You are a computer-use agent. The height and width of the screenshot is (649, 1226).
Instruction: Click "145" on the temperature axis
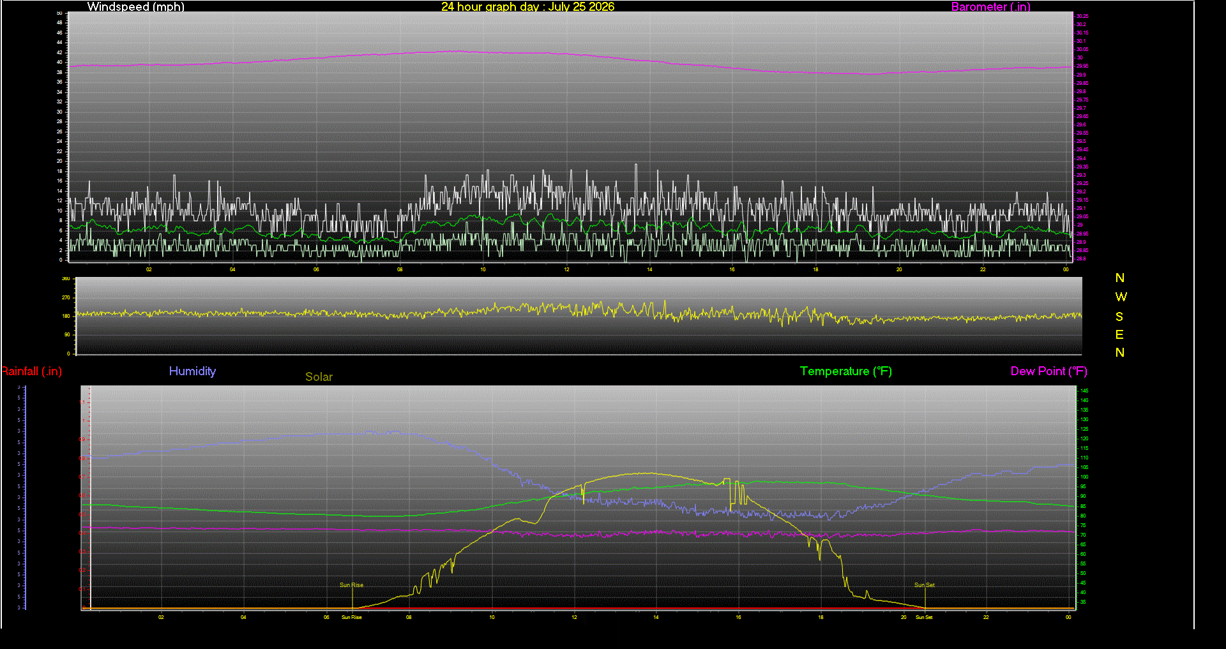1084,391
